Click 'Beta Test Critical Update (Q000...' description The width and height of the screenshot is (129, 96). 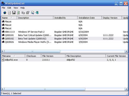[x=35, y=35]
